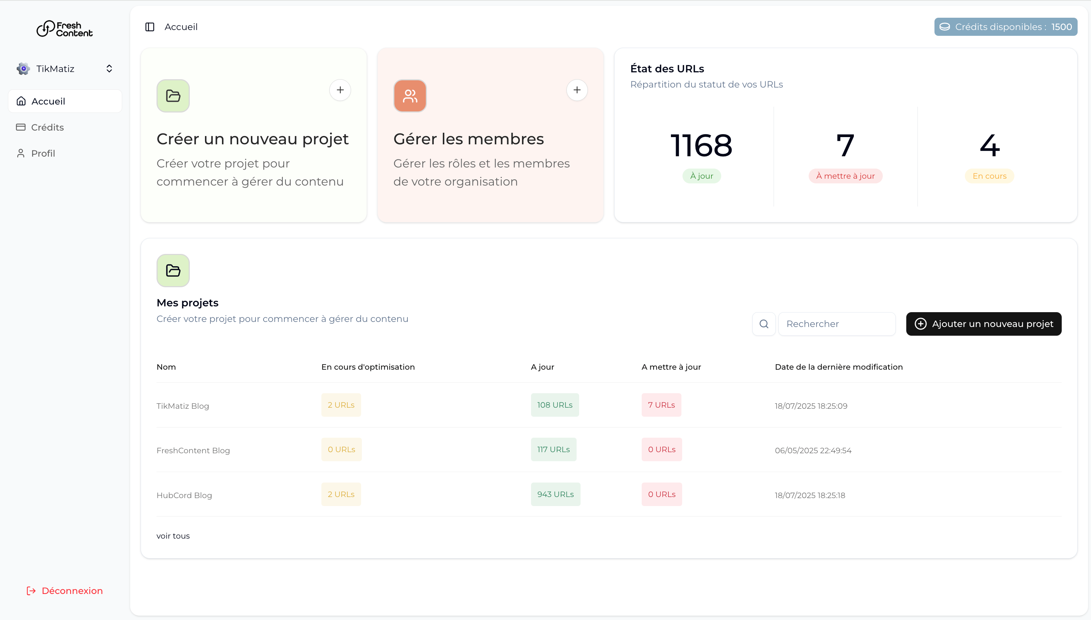This screenshot has height=620, width=1091.
Task: Click the 108 URLs badge
Action: pos(555,405)
